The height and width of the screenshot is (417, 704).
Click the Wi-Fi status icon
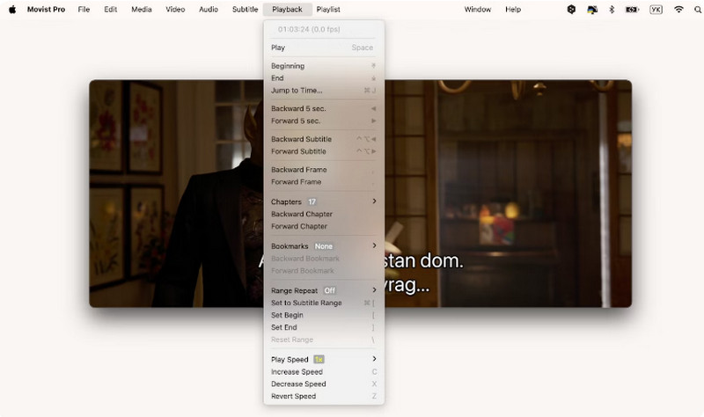click(678, 9)
